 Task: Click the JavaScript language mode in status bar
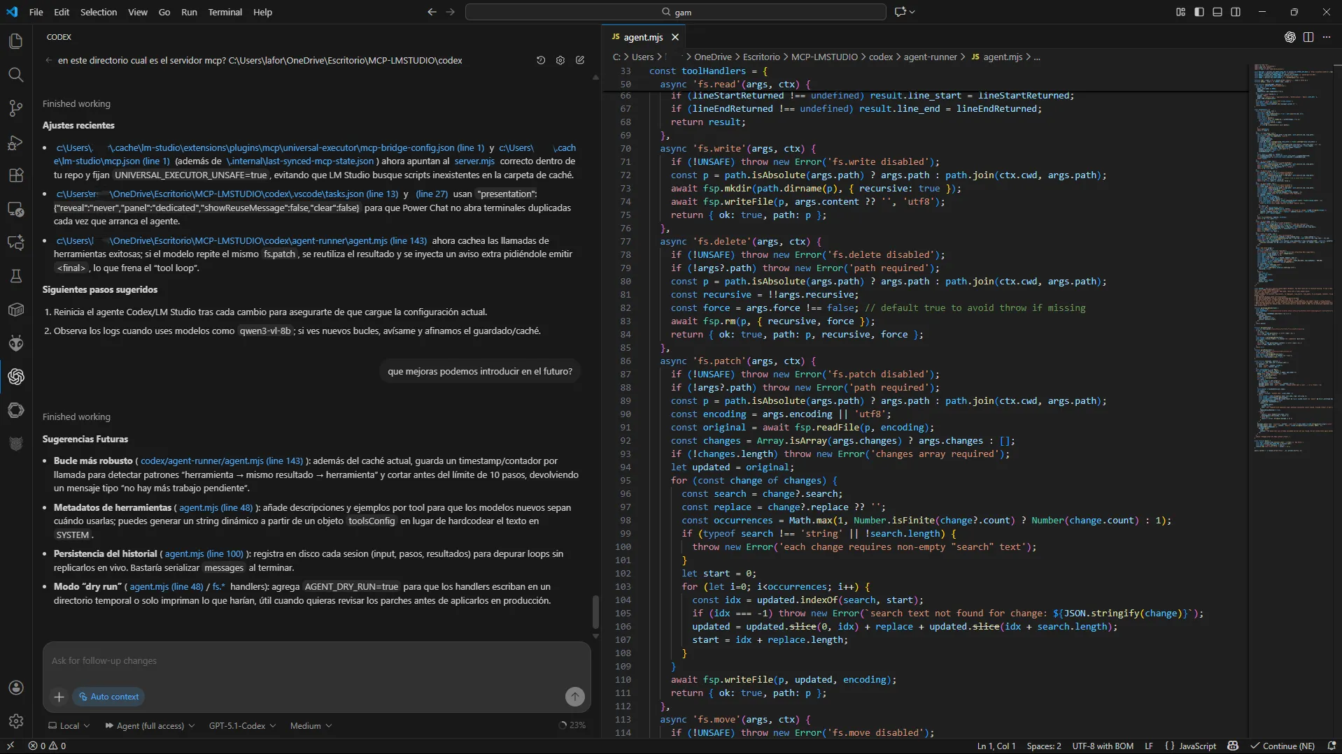click(x=1197, y=746)
